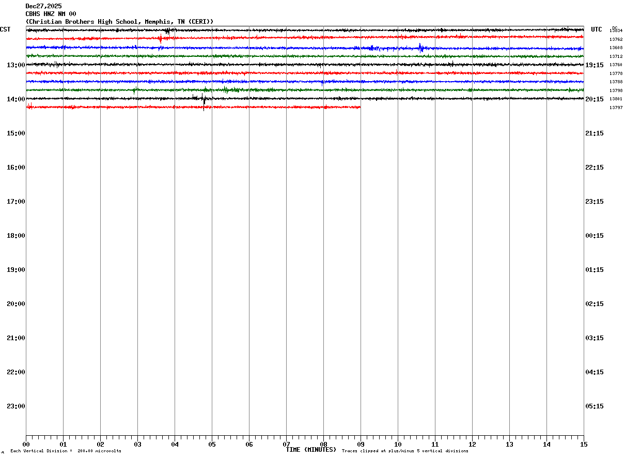Click the 16:00 CST hour label
The height and width of the screenshot is (458, 625).
coord(15,167)
